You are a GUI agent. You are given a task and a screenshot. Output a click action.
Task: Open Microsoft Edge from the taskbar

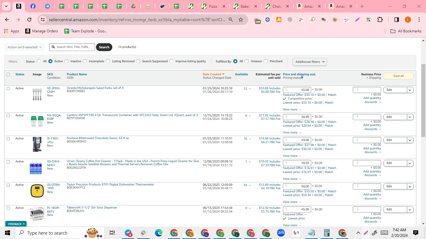point(159,233)
